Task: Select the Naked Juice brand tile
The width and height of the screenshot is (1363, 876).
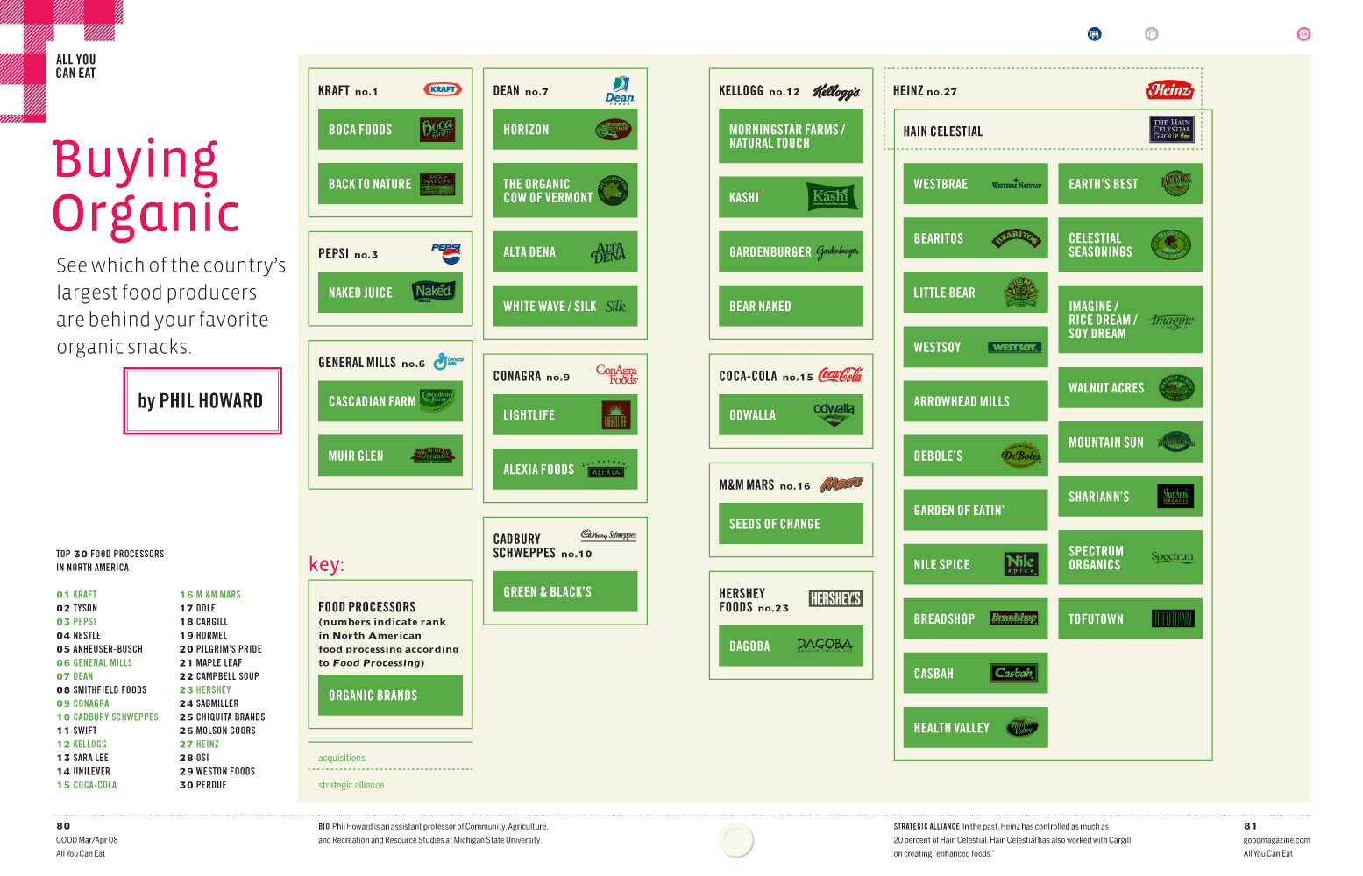Action: point(390,293)
